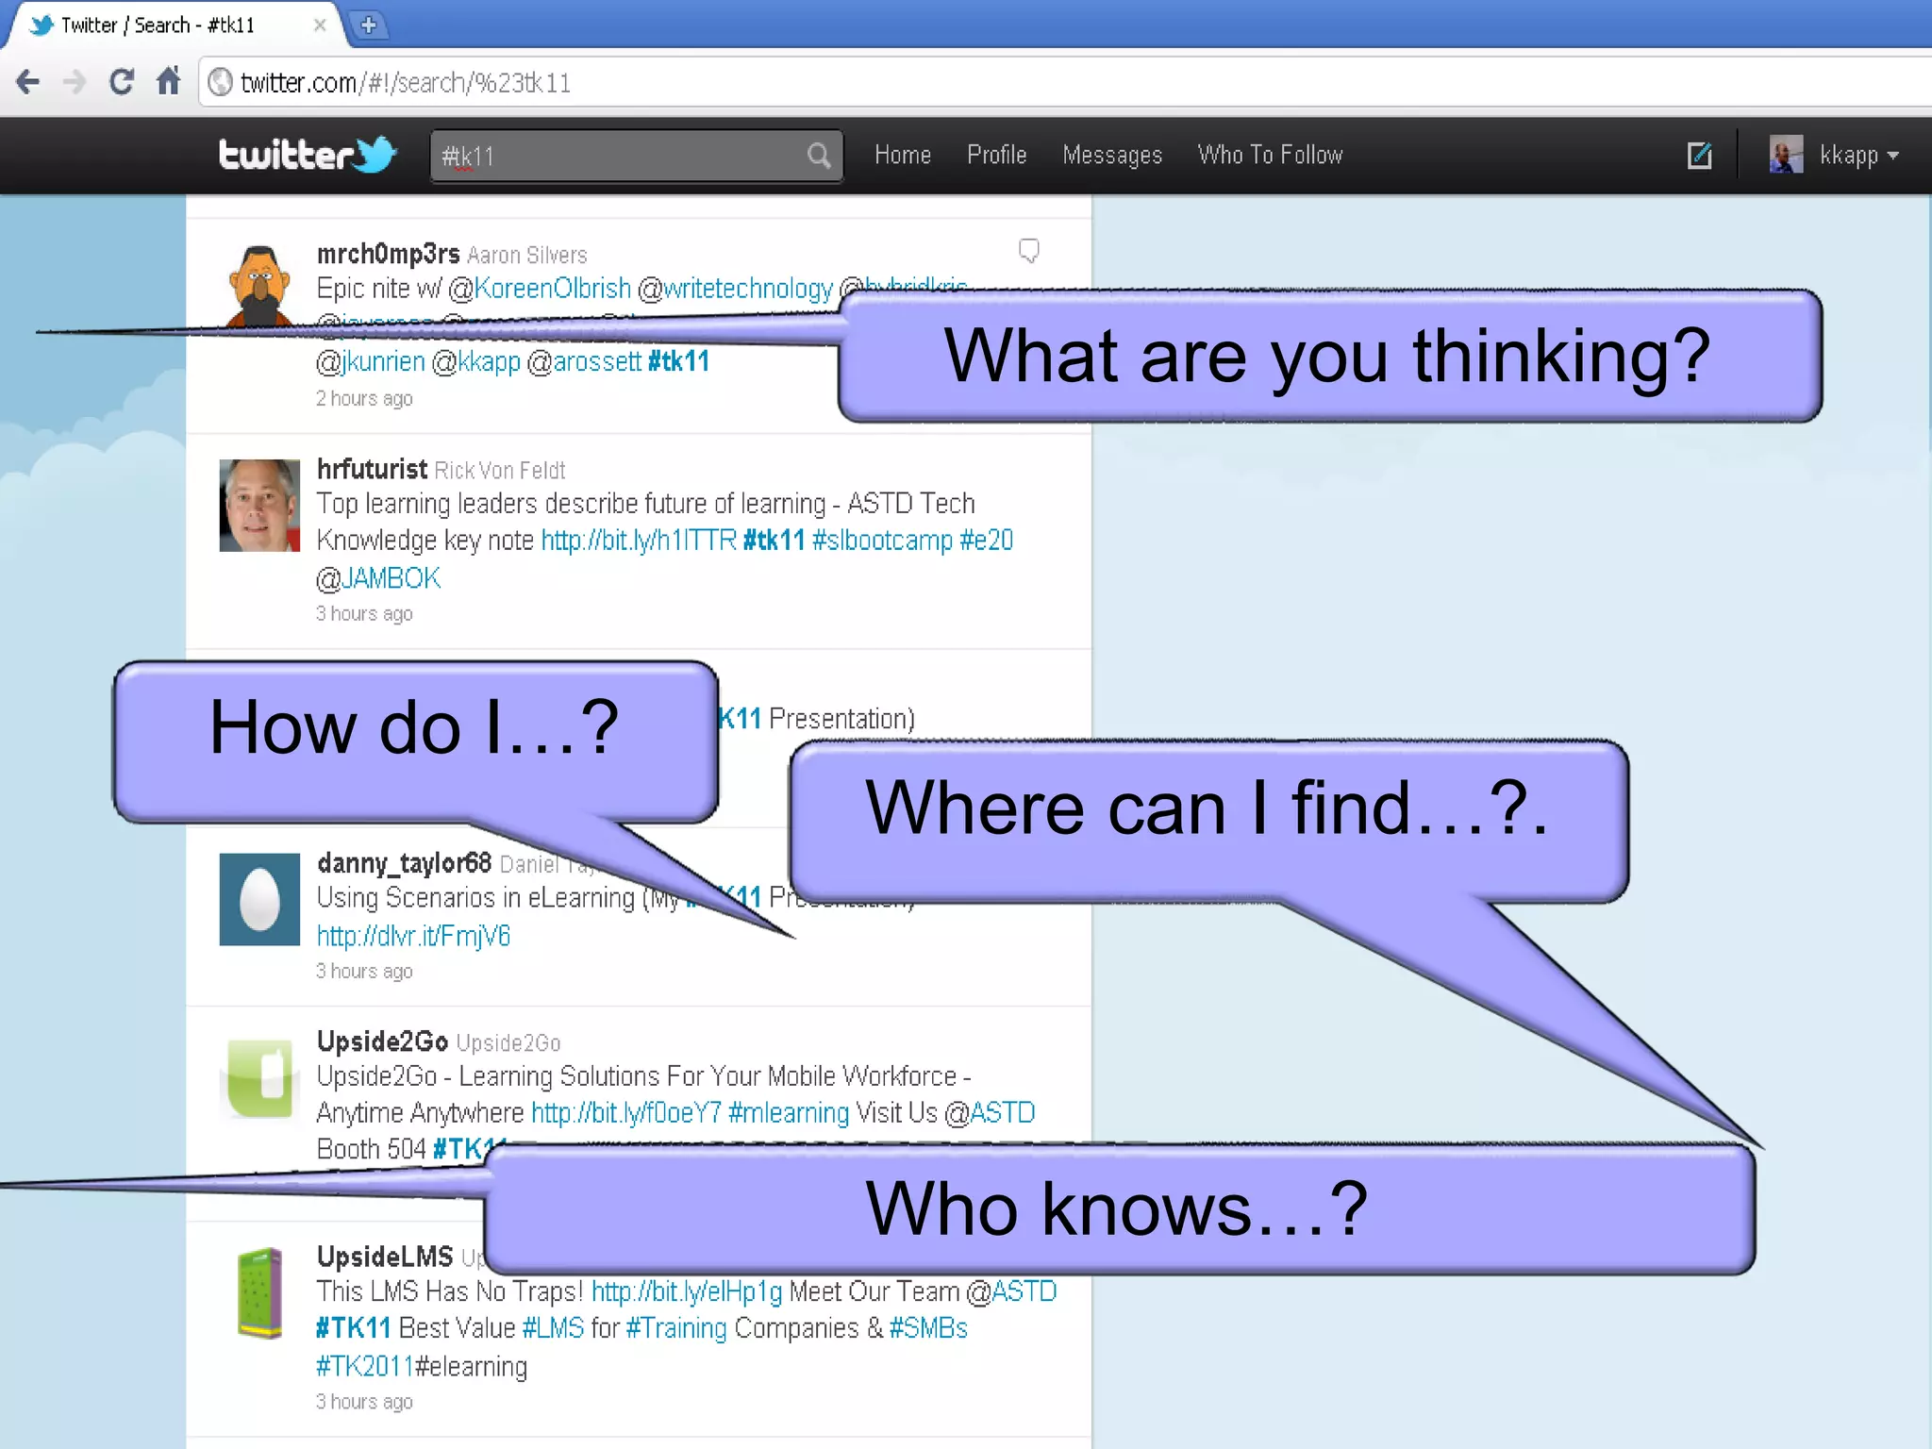Open the Profile menu item
The width and height of the screenshot is (1932, 1449).
pos(997,155)
